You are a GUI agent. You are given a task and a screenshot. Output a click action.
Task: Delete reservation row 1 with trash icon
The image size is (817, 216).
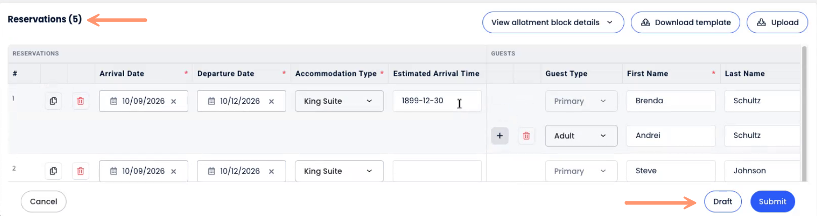(x=80, y=101)
